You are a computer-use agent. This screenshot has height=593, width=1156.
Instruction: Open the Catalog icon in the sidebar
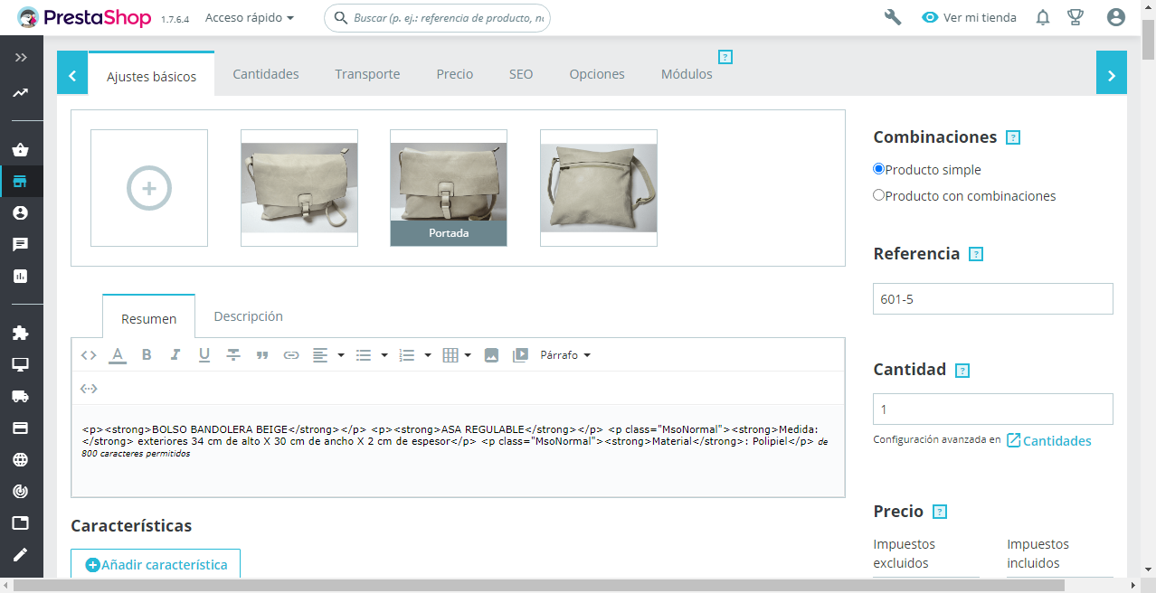coord(21,182)
